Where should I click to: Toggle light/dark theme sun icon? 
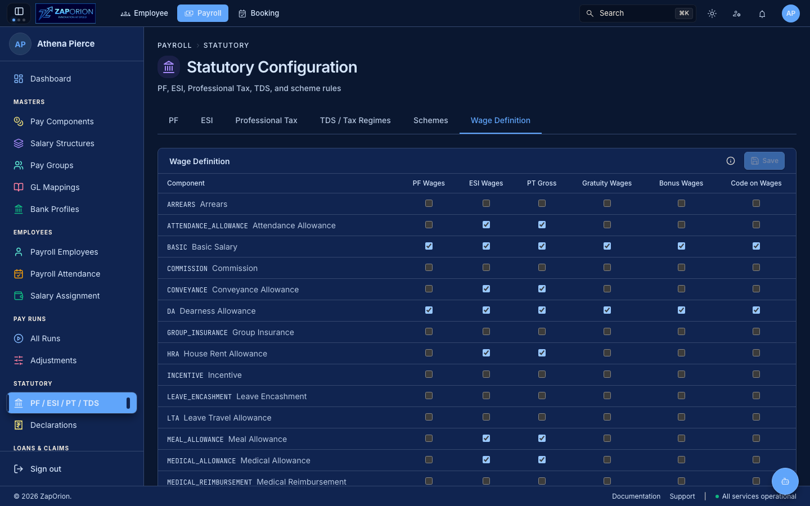pyautogui.click(x=712, y=13)
